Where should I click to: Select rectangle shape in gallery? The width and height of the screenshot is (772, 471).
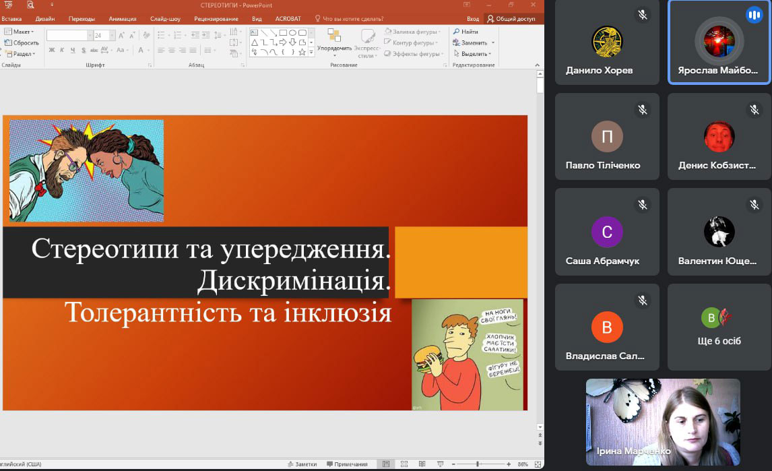point(283,33)
